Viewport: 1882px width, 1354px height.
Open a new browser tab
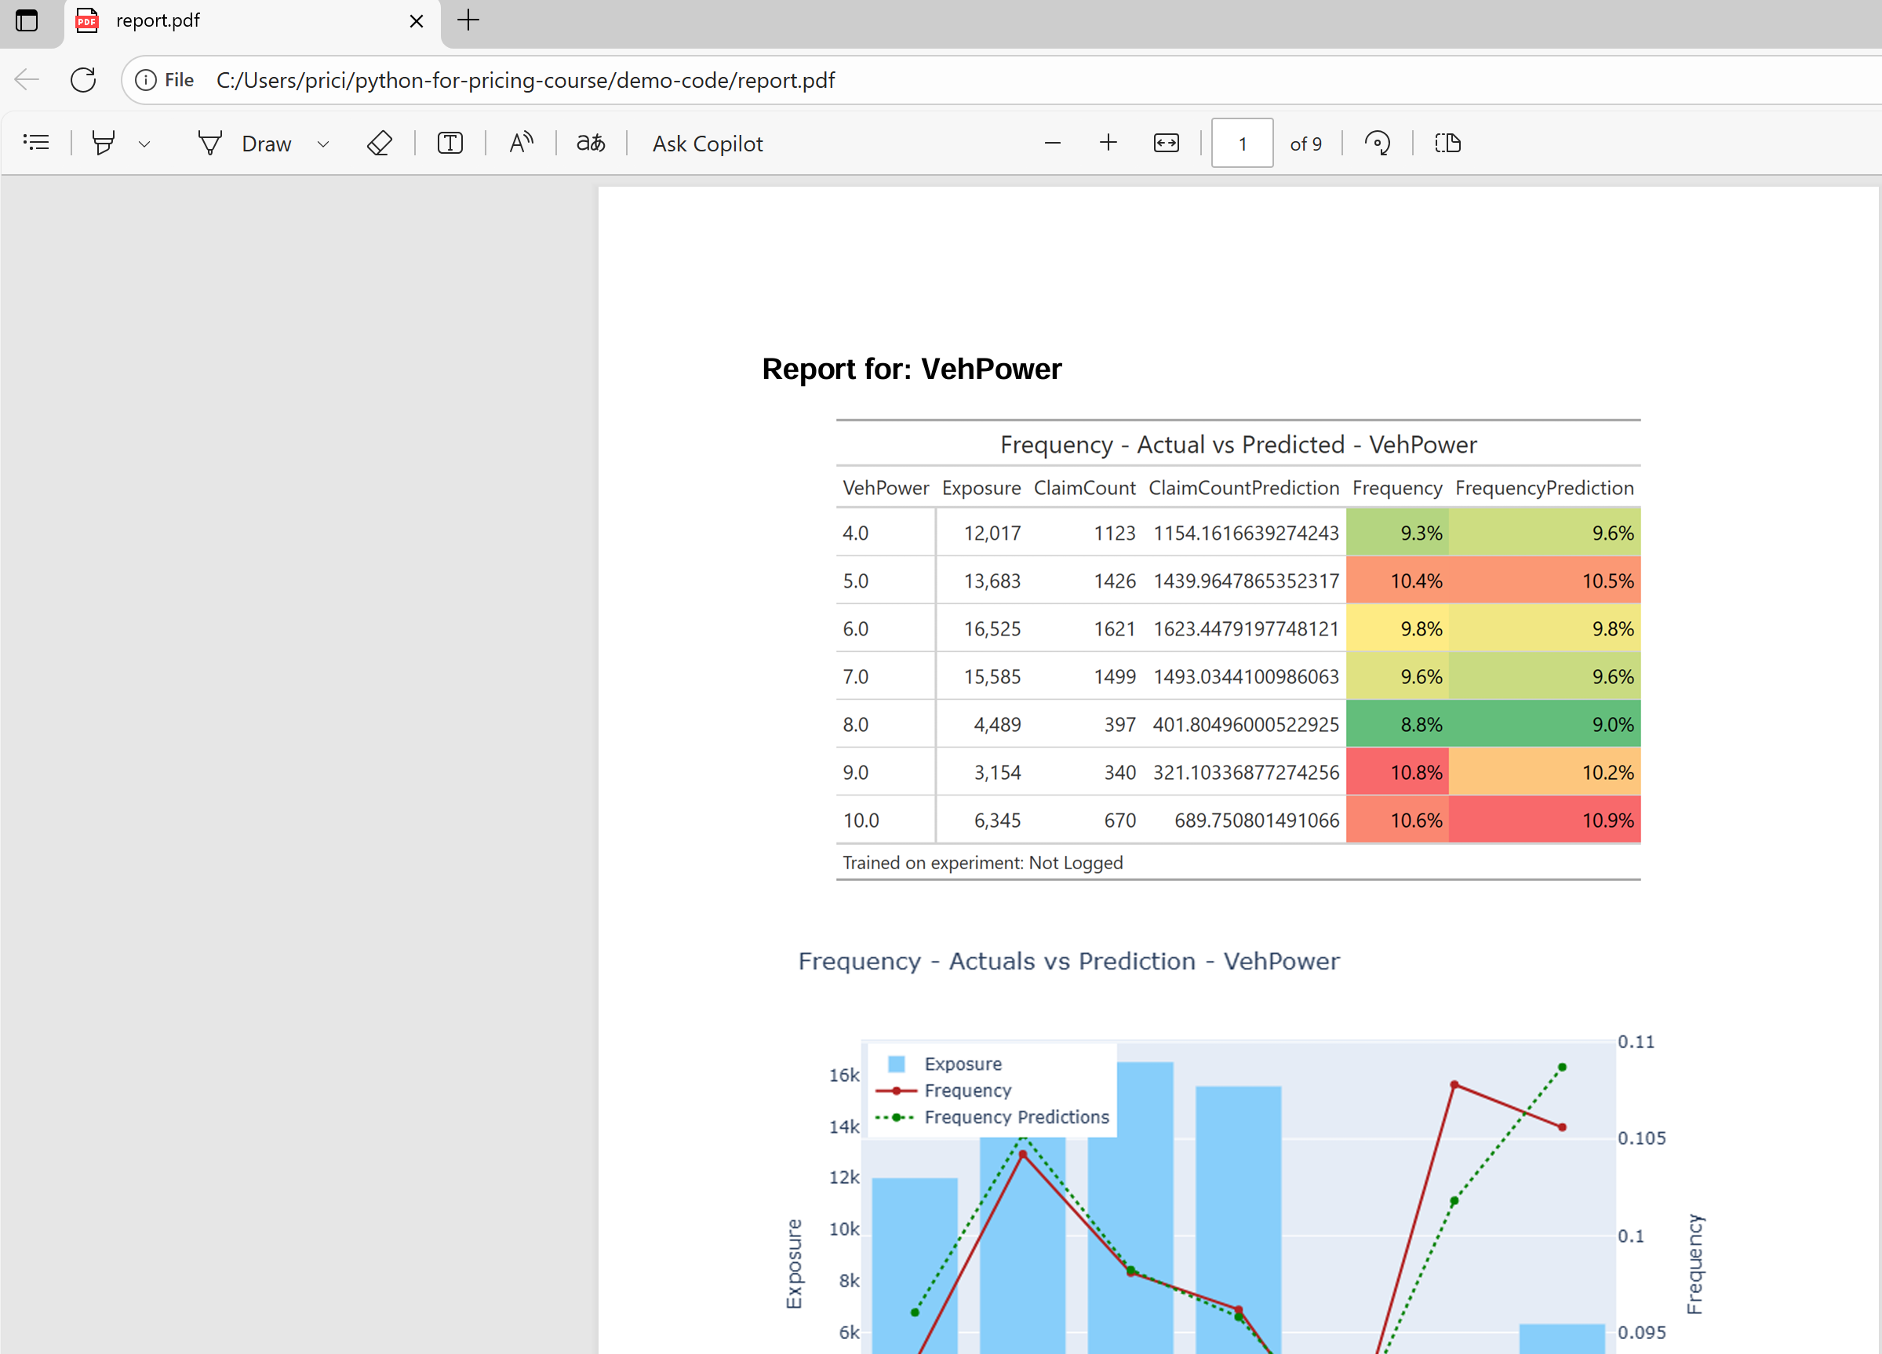468,21
